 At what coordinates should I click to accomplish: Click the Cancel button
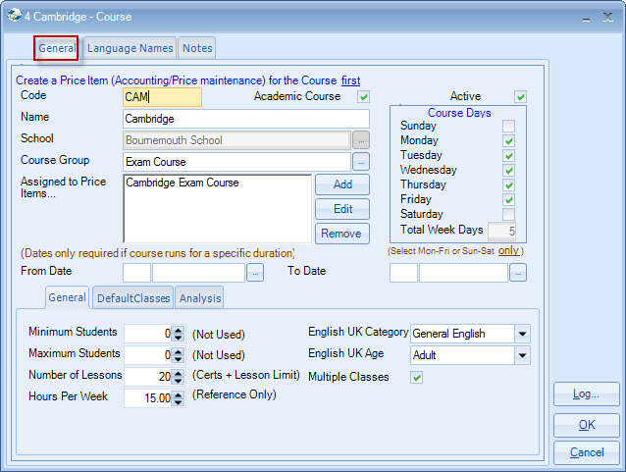point(586,452)
